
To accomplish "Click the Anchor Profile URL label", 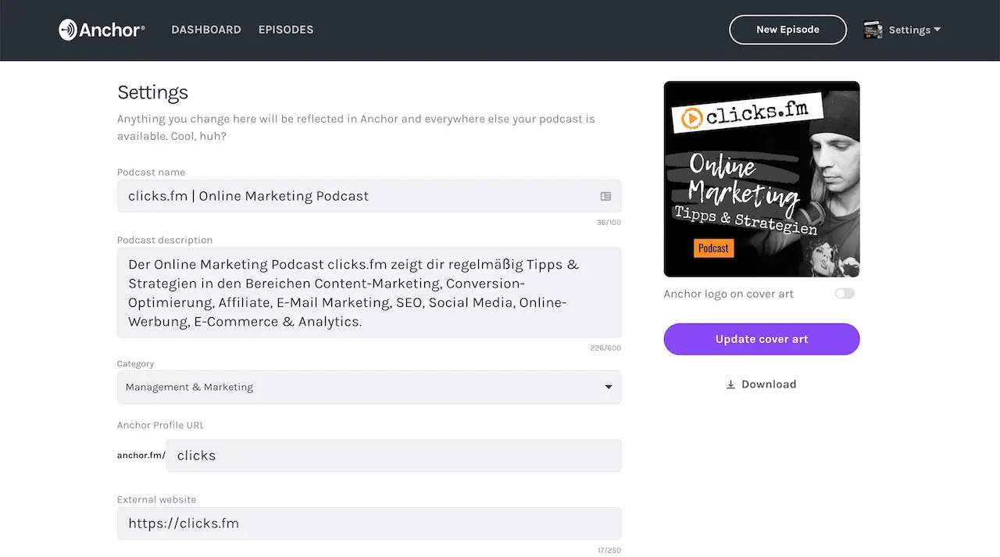I will coord(161,425).
